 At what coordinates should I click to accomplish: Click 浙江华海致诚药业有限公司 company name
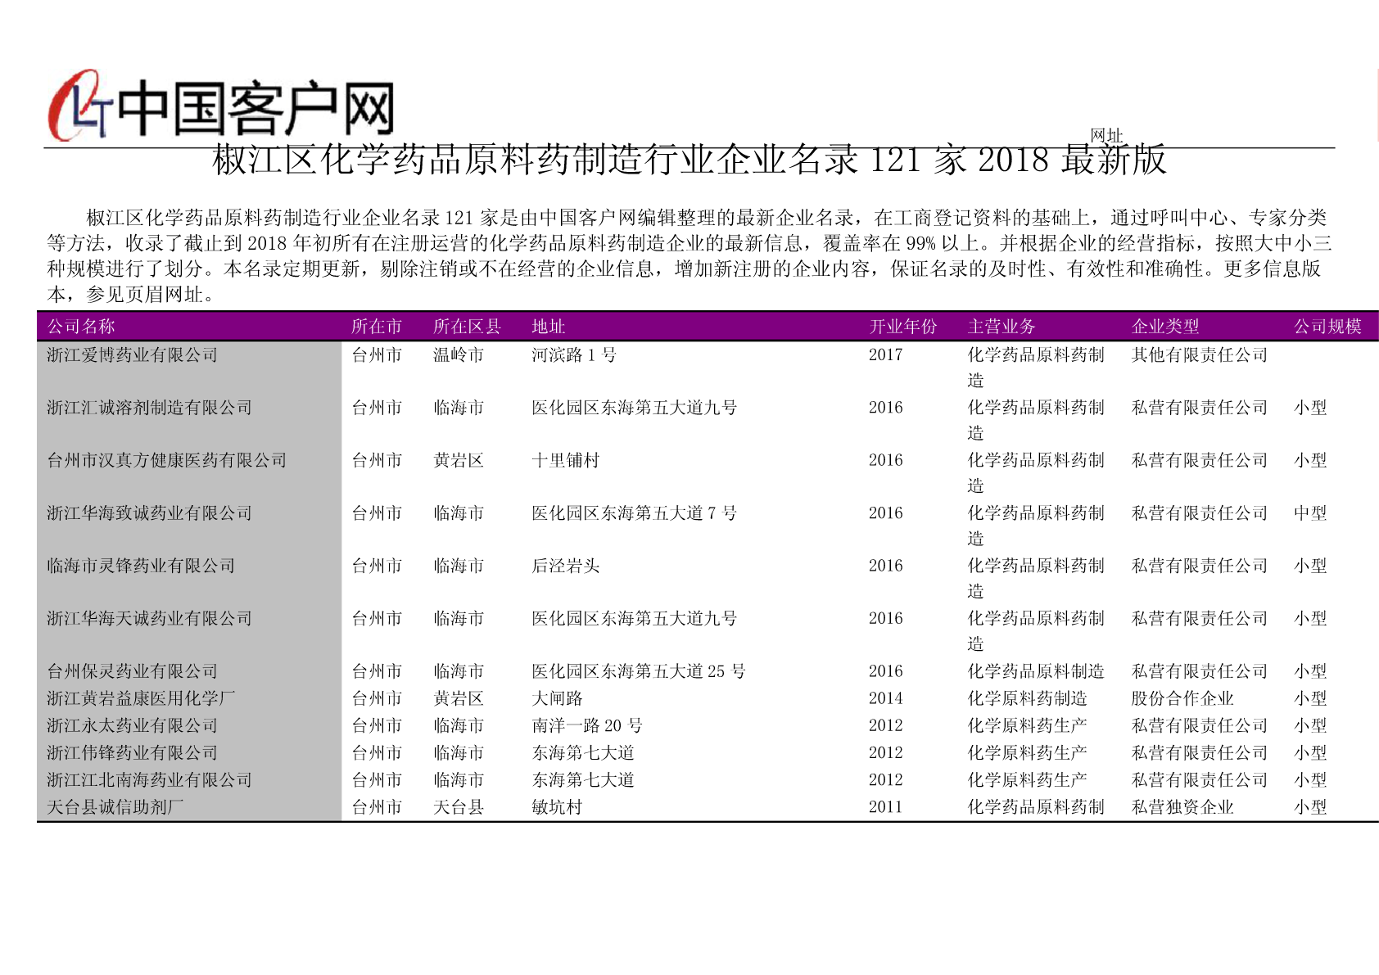coord(149,513)
